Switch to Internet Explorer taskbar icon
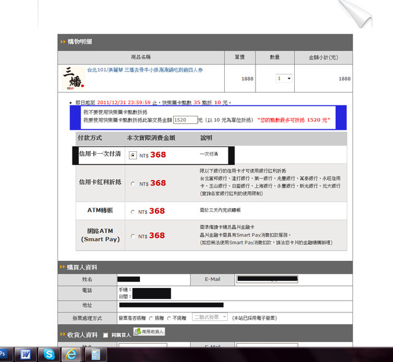Viewport: 393px width, 362px height. tap(72, 354)
